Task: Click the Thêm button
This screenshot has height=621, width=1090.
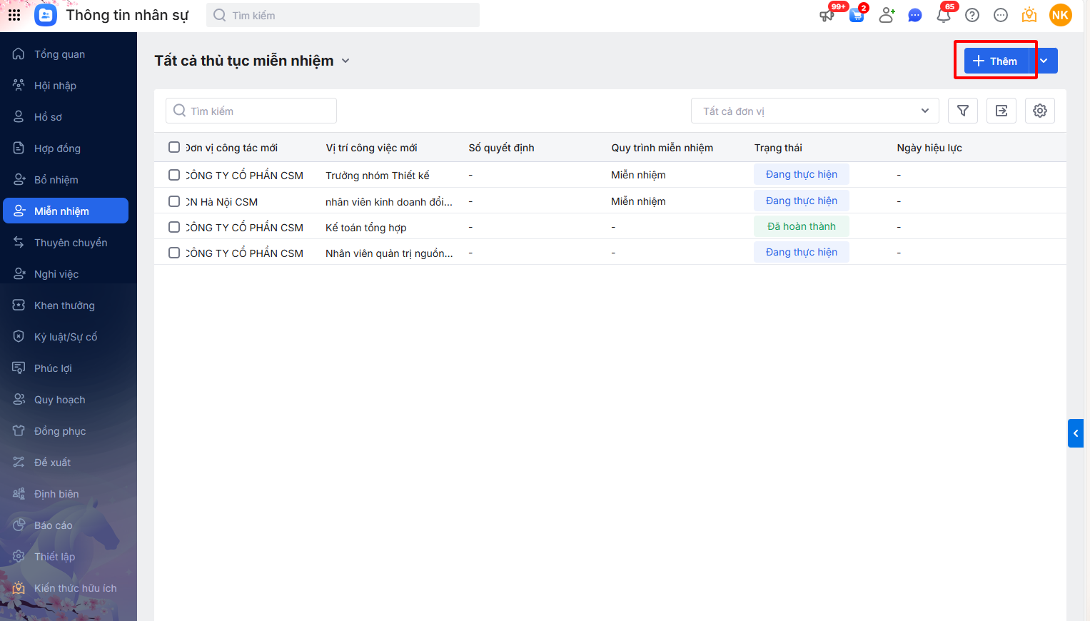Action: point(996,61)
